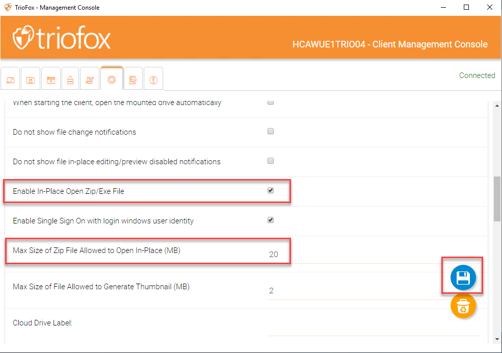Viewport: 502px width, 353px height.
Task: Toggle open mounted drive automatically checkbox
Action: pyautogui.click(x=271, y=102)
